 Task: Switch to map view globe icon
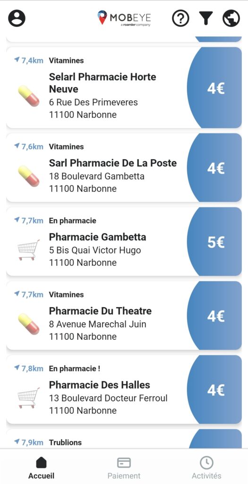[x=231, y=18]
